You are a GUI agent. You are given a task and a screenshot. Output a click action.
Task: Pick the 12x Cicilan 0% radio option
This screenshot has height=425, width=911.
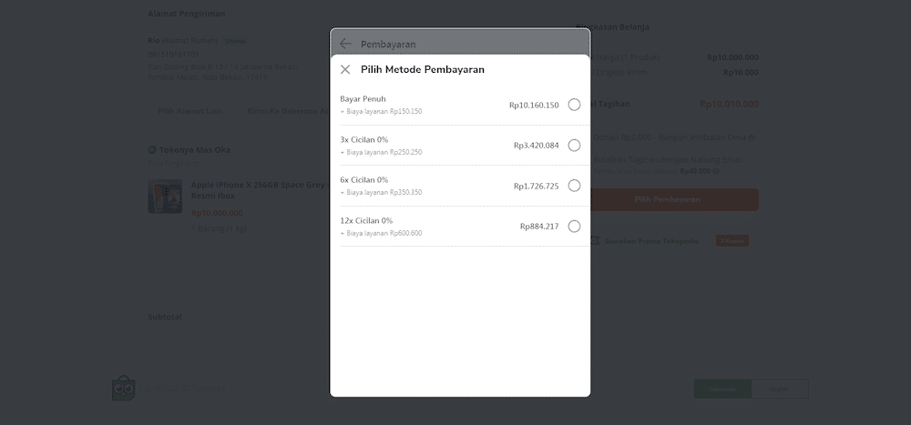[574, 227]
